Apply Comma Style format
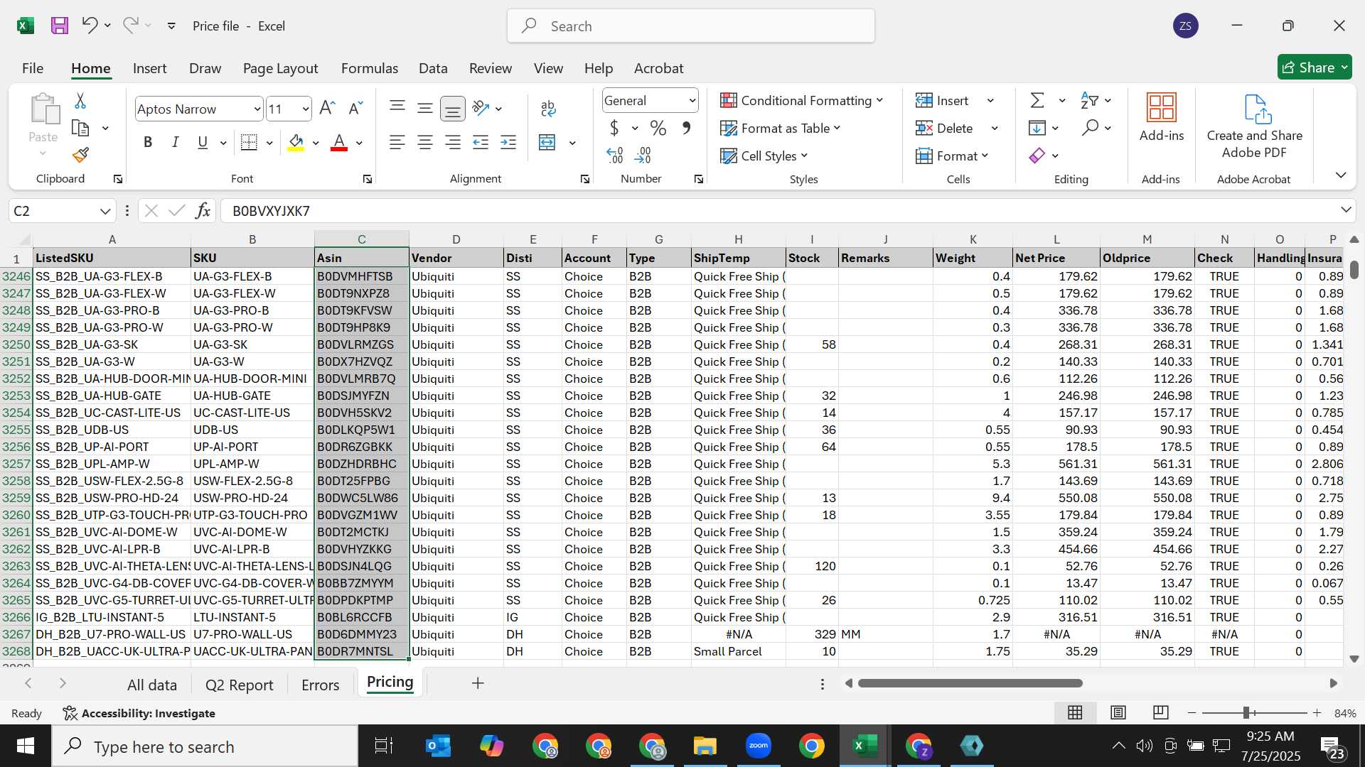The height and width of the screenshot is (767, 1365). [686, 129]
